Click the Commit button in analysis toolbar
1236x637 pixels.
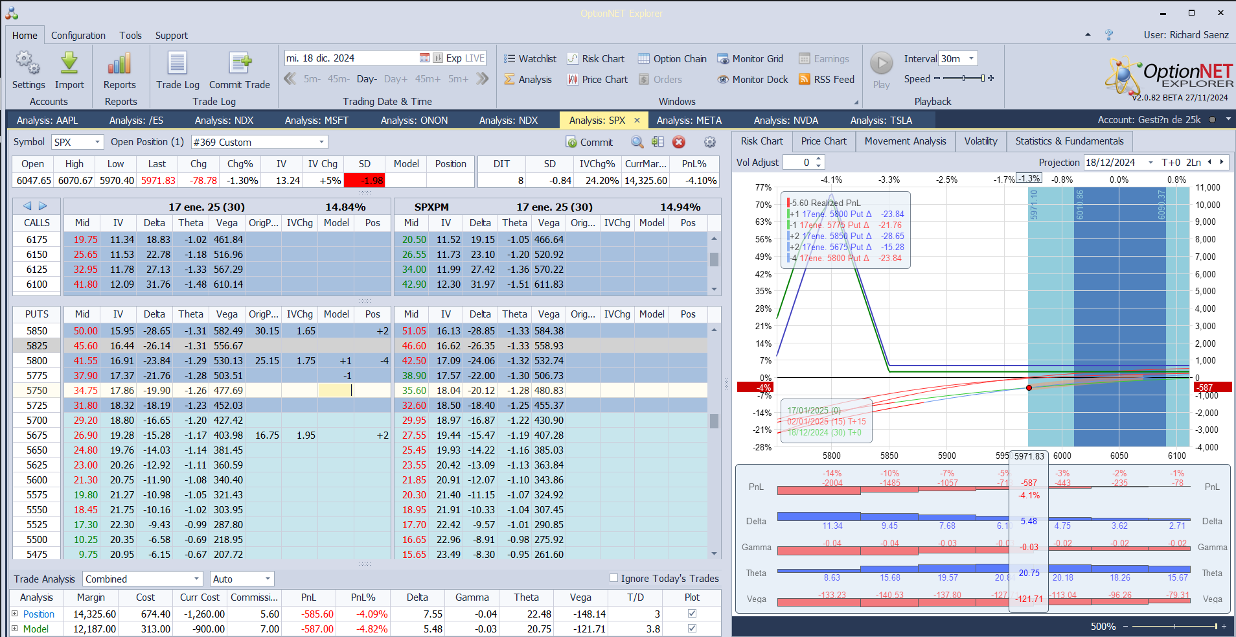coord(589,142)
